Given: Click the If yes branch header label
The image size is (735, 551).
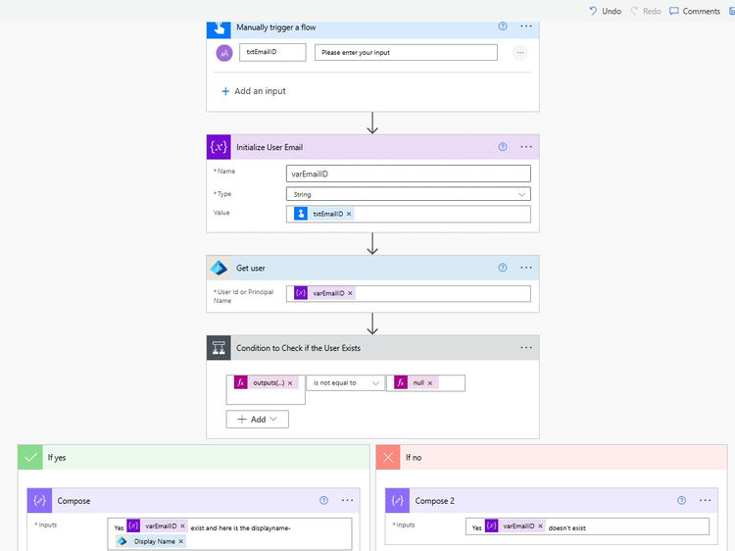Looking at the screenshot, I should click(56, 457).
